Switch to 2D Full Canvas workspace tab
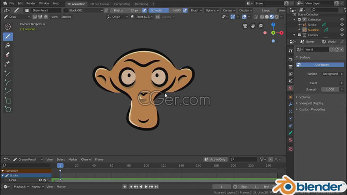 100,4
